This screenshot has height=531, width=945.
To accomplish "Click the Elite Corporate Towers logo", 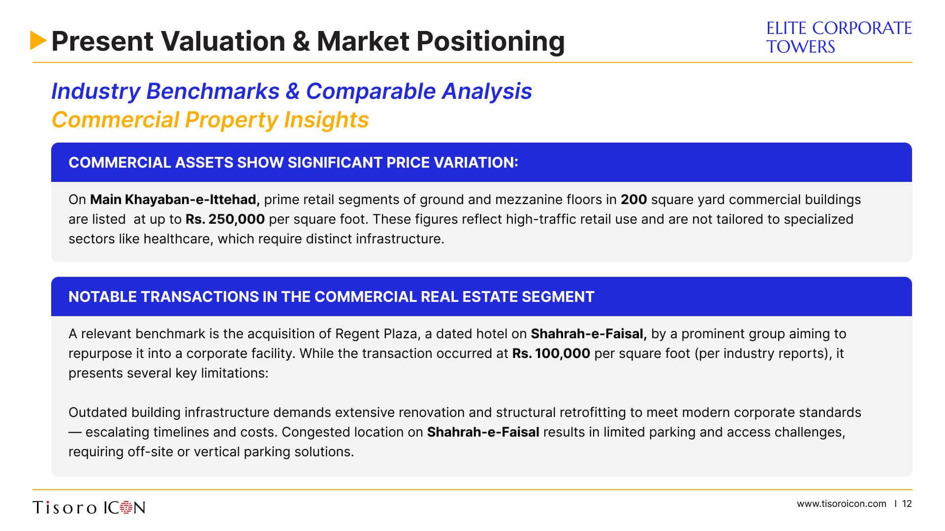I will 839,37.
